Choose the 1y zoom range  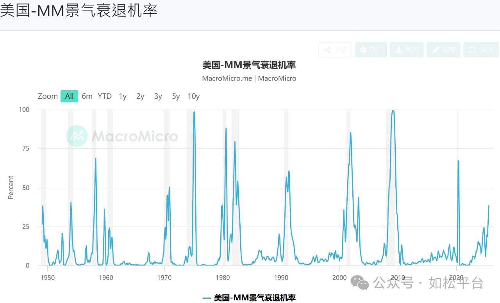[x=123, y=96]
